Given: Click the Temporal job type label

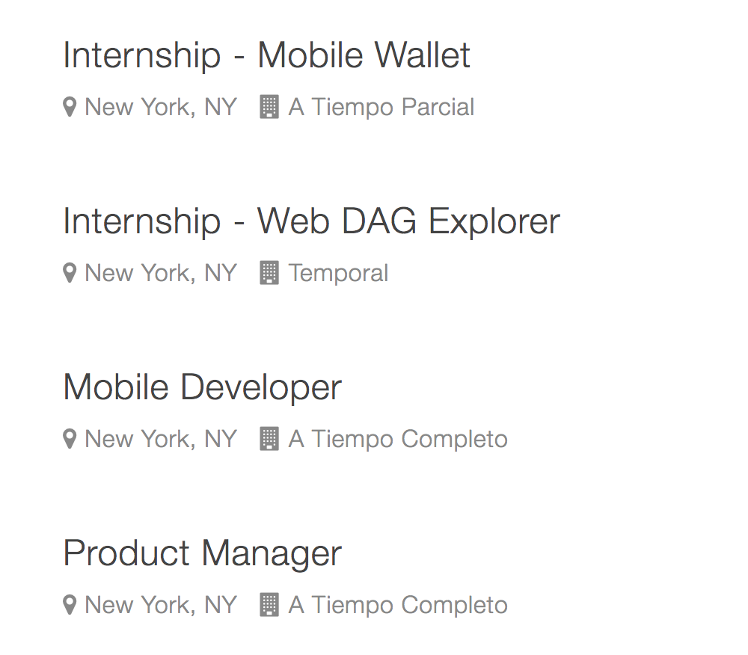Looking at the screenshot, I should (x=338, y=274).
